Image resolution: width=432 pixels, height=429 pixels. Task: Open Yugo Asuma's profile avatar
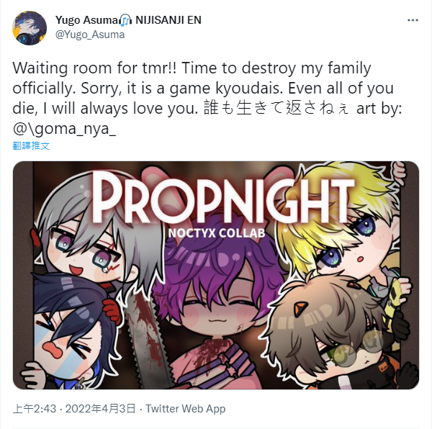tap(30, 28)
